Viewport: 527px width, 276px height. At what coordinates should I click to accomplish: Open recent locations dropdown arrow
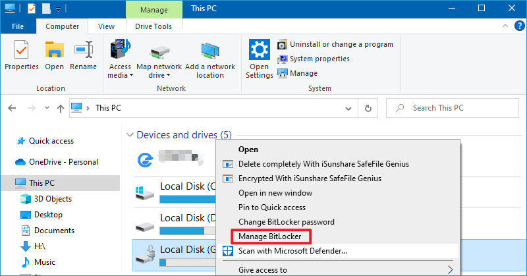(47, 108)
